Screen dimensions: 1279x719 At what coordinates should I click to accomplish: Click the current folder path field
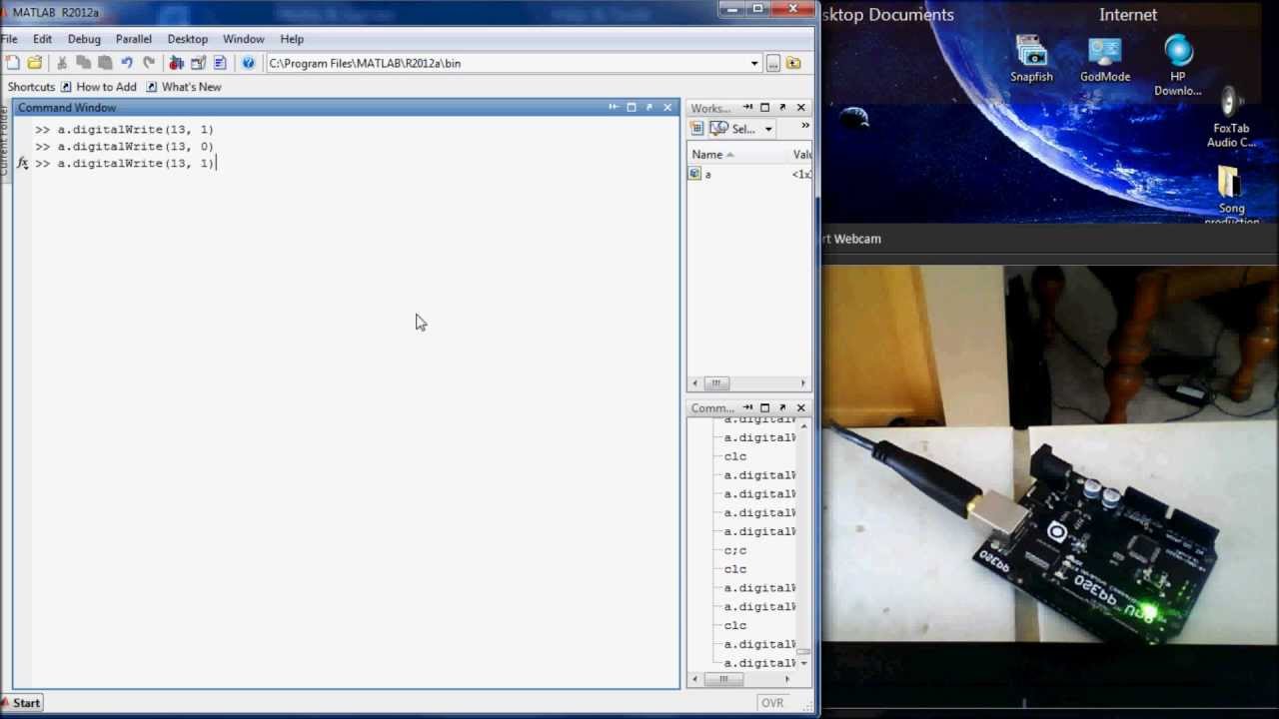[x=507, y=63]
